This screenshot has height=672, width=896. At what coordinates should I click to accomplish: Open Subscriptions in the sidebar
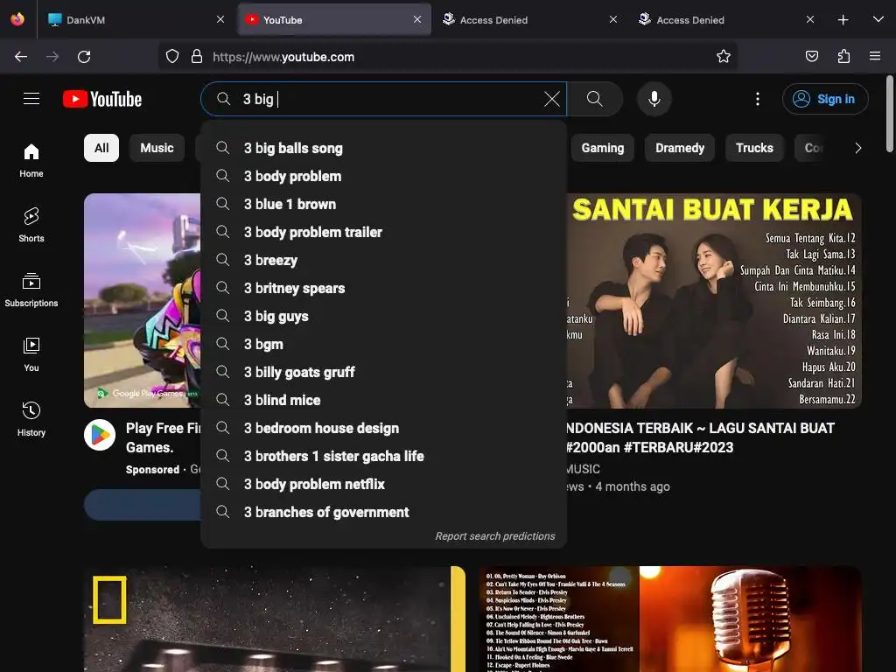coord(31,290)
